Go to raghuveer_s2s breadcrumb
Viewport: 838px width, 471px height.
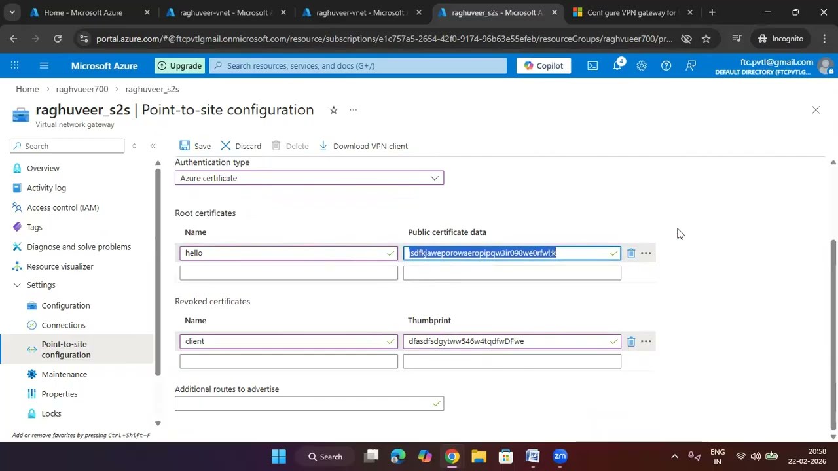pos(152,89)
